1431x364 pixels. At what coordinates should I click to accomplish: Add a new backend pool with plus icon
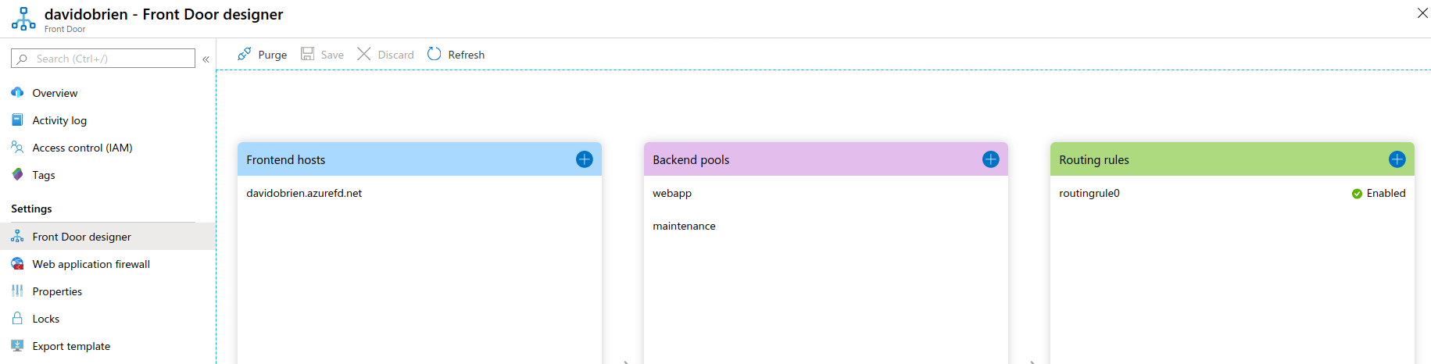[991, 159]
